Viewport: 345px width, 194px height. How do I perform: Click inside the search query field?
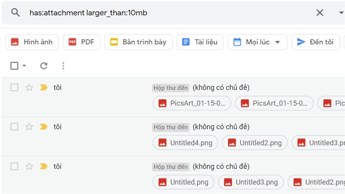(167, 13)
